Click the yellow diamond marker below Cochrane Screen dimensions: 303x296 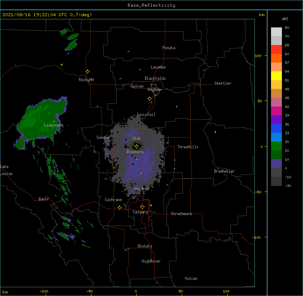coord(120,207)
